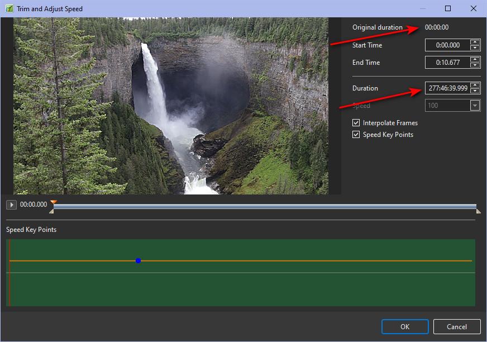Click the play button beside the timeline
This screenshot has height=342, width=487.
coord(11,205)
